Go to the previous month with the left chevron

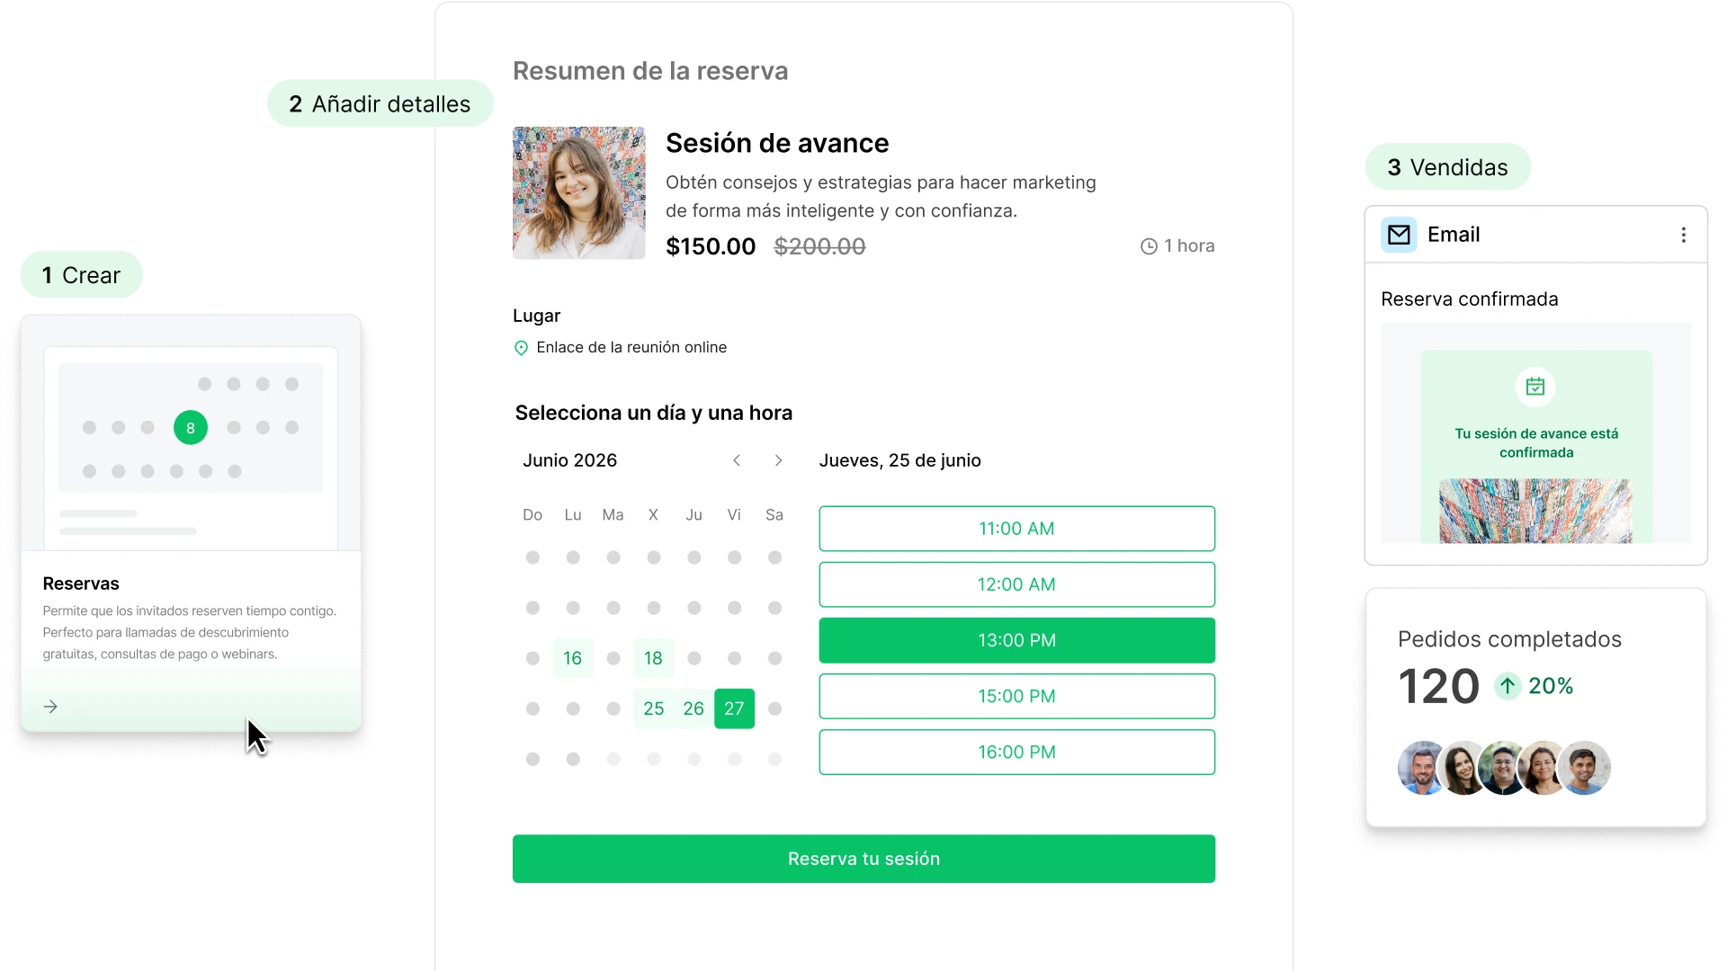coord(737,460)
